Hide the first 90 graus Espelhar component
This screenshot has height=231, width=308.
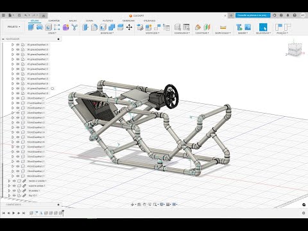18,45
